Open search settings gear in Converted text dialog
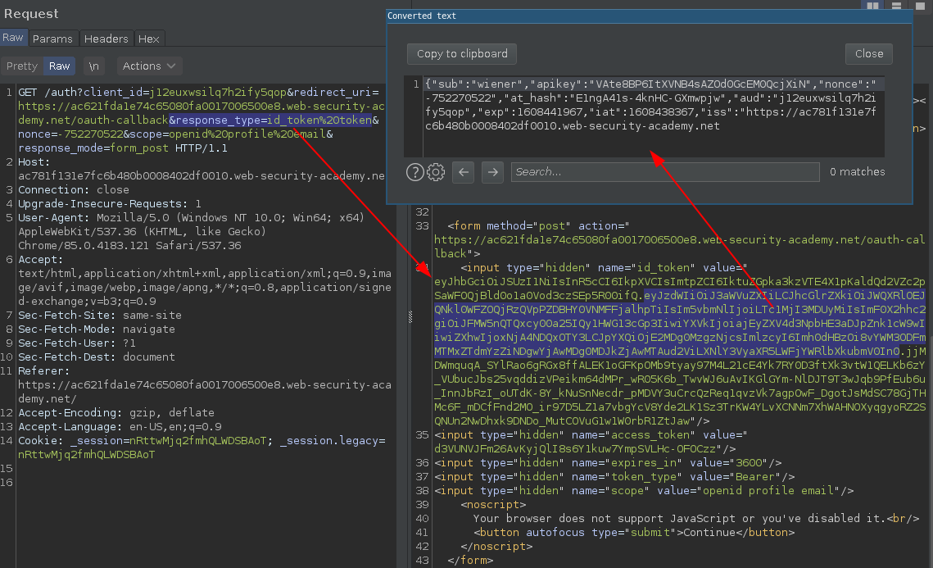The image size is (933, 568). pyautogui.click(x=436, y=172)
